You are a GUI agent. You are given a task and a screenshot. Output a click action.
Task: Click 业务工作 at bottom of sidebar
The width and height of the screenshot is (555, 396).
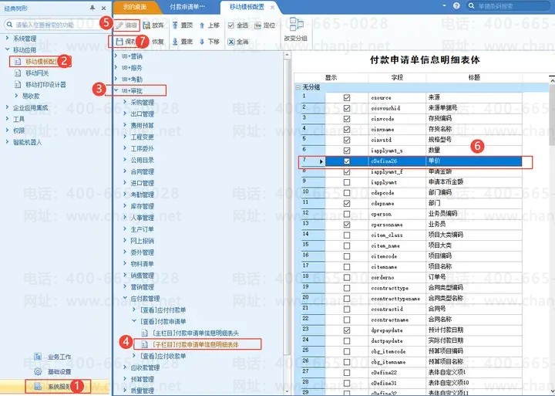click(x=59, y=357)
